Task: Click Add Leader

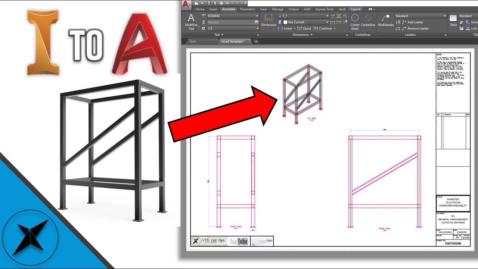Action: (412, 22)
